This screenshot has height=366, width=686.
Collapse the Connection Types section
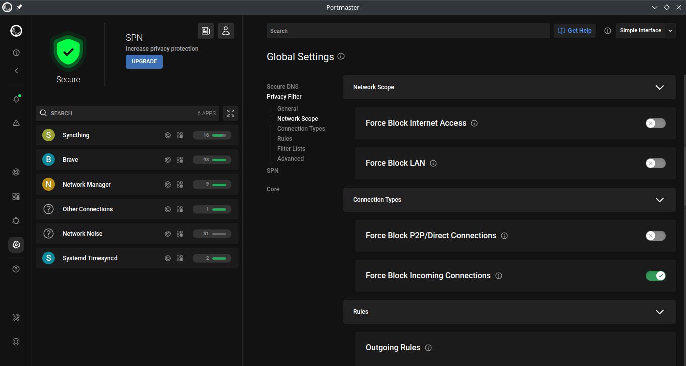(x=660, y=200)
